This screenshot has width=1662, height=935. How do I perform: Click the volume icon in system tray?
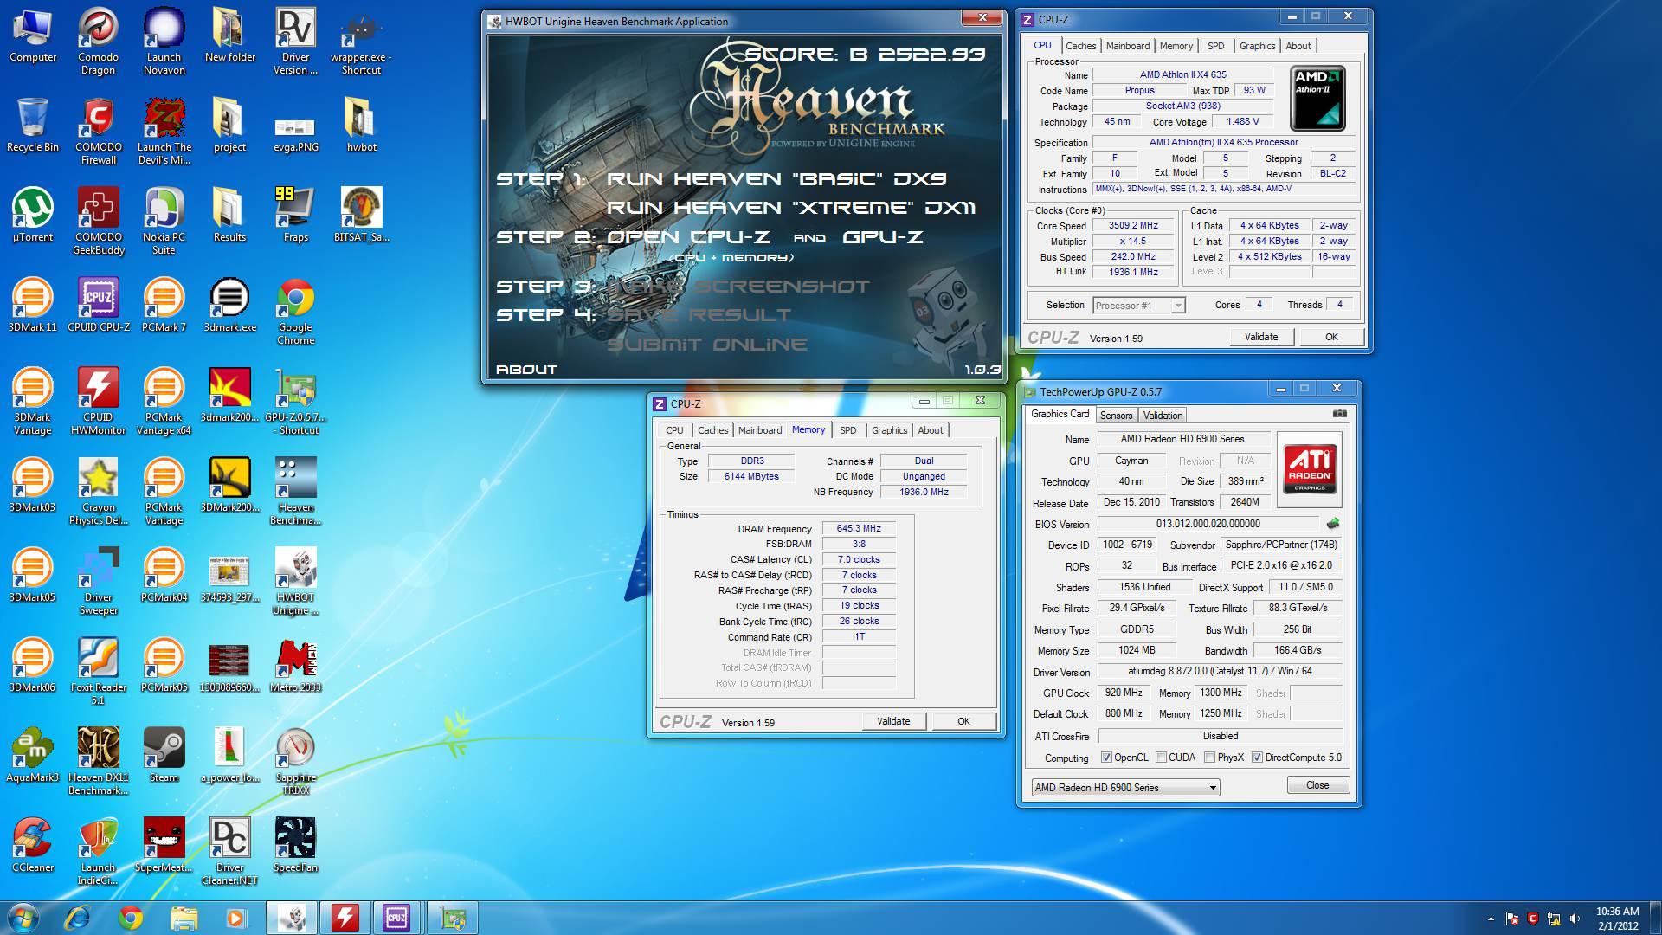pyautogui.click(x=1575, y=919)
